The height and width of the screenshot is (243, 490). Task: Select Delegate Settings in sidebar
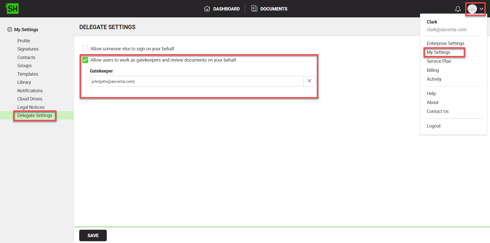point(35,115)
